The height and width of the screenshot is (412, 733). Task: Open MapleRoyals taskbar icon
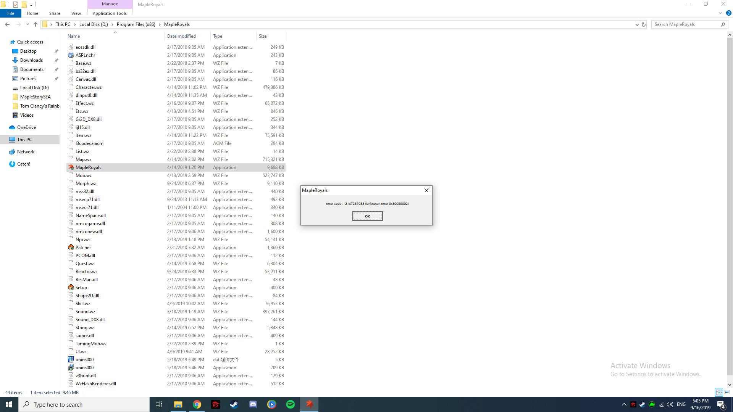tap(309, 404)
